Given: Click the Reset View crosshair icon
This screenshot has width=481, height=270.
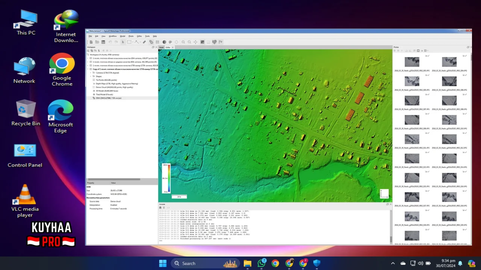Looking at the screenshot, I should pyautogui.click(x=195, y=42).
